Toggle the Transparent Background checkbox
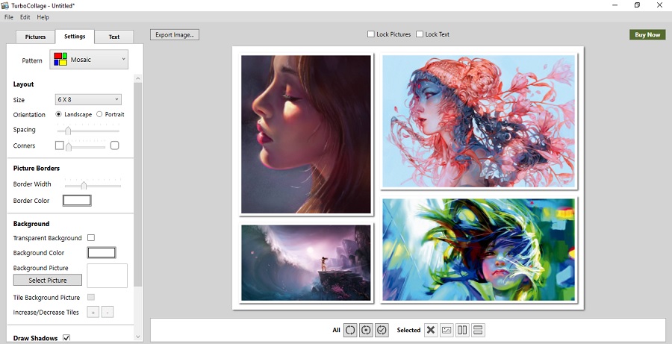672x344 pixels. (x=91, y=238)
